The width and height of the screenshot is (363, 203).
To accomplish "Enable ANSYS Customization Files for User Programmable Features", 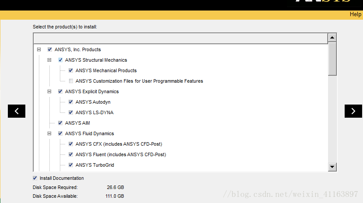I will 71,81.
